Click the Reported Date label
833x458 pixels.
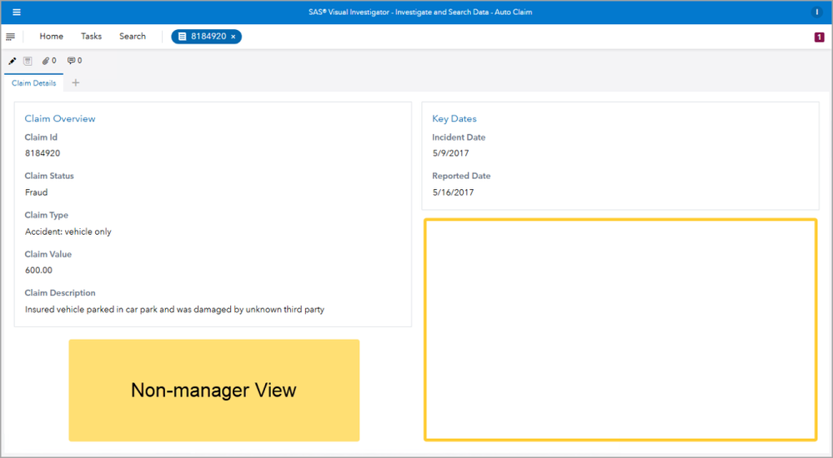(461, 176)
